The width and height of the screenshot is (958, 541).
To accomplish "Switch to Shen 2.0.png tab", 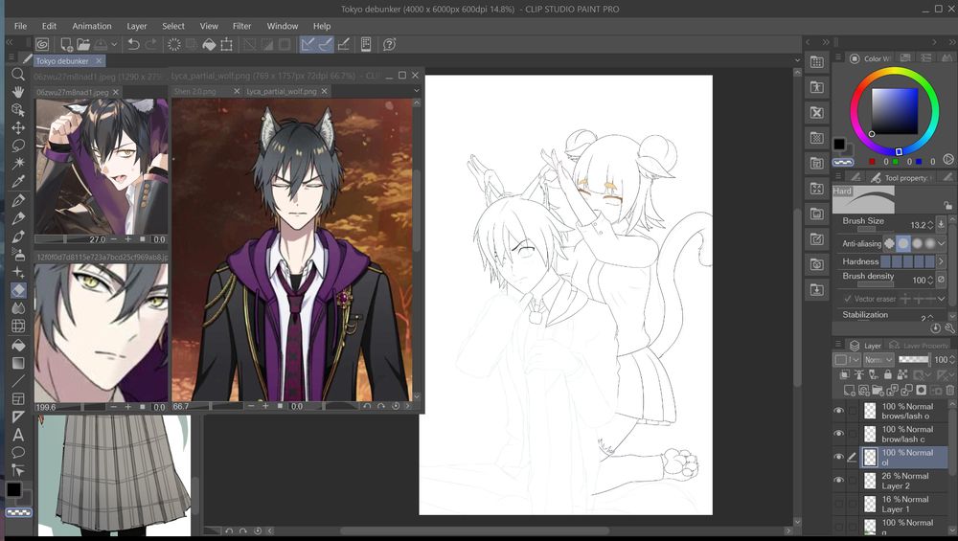I will click(x=194, y=91).
